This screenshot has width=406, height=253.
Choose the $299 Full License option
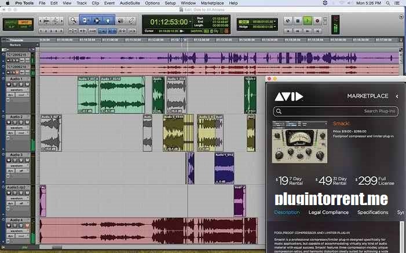375,181
